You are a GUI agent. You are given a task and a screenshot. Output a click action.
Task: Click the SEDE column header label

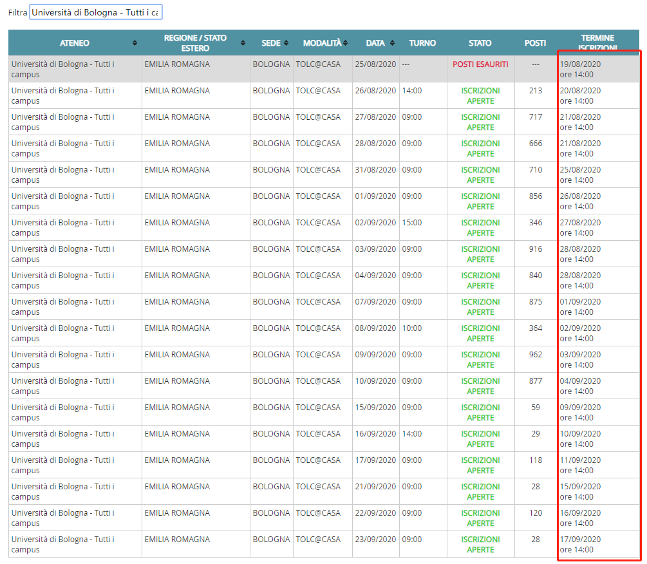click(x=270, y=43)
